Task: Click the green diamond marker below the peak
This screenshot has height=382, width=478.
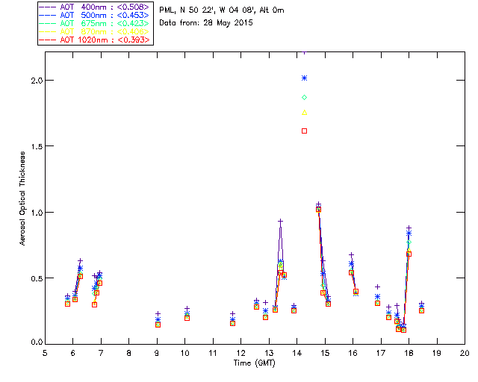Action: (304, 97)
